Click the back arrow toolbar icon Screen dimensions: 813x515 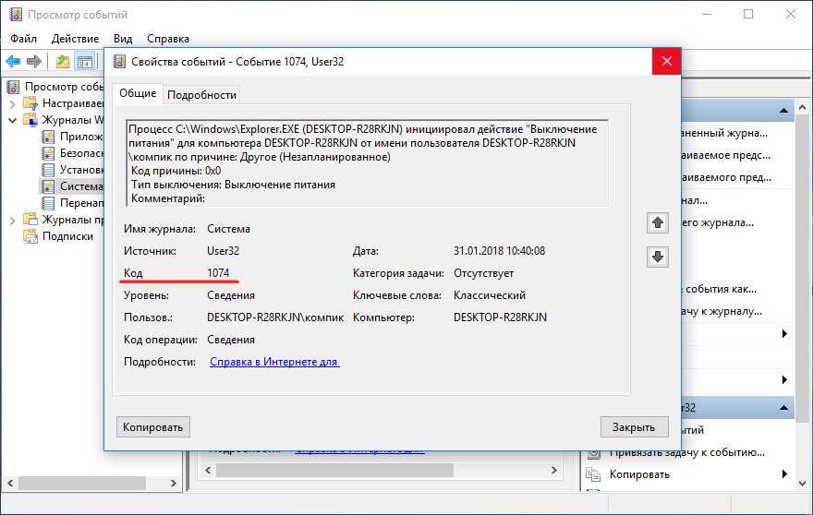pyautogui.click(x=13, y=62)
